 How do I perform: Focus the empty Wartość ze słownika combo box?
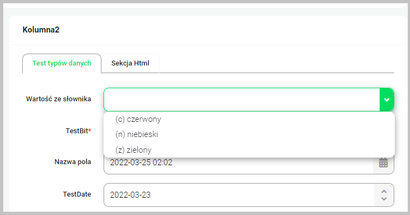[x=242, y=100]
